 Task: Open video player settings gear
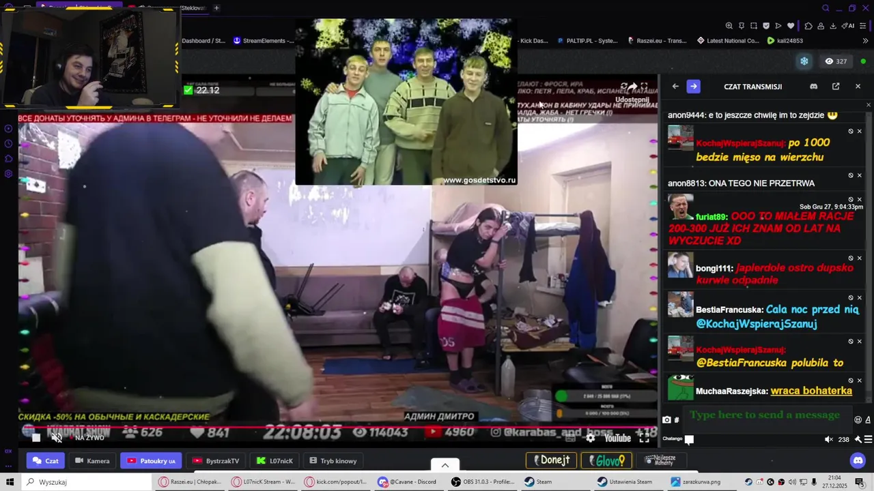pyautogui.click(x=591, y=438)
